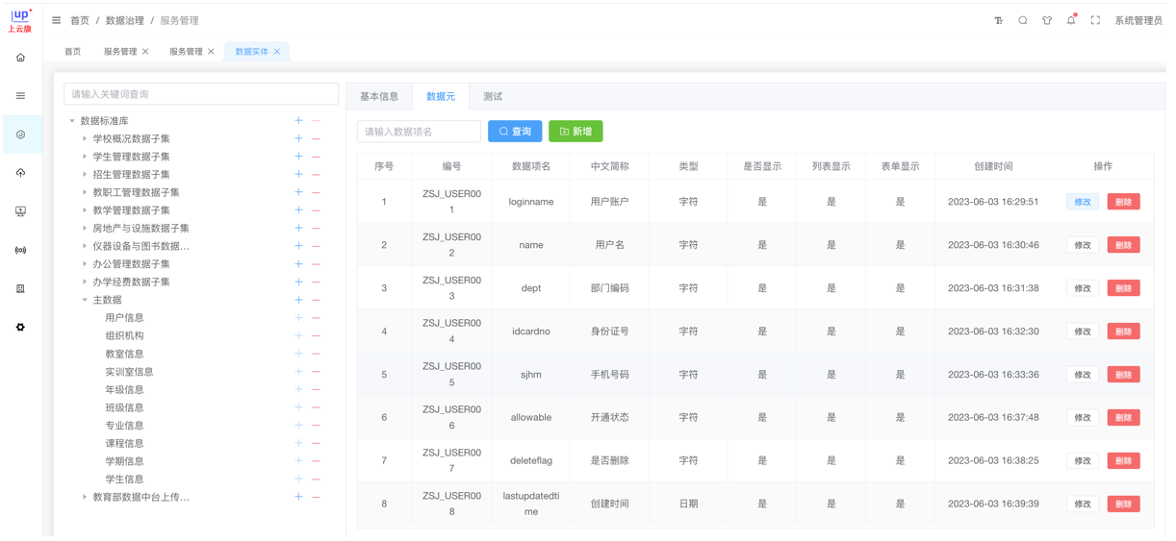Click the settings gear in sidebar
This screenshot has width=1176, height=541.
click(20, 328)
